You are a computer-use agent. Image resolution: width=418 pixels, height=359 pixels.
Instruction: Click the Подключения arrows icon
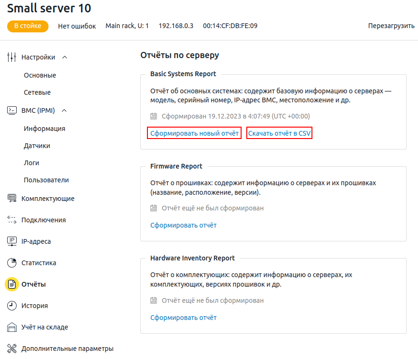12,219
